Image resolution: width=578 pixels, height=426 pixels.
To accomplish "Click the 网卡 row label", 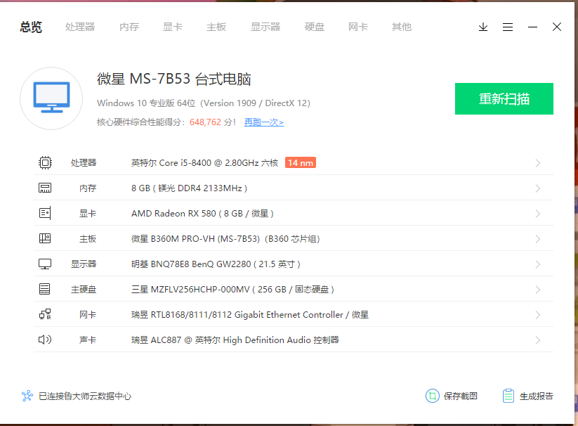I will tap(88, 315).
